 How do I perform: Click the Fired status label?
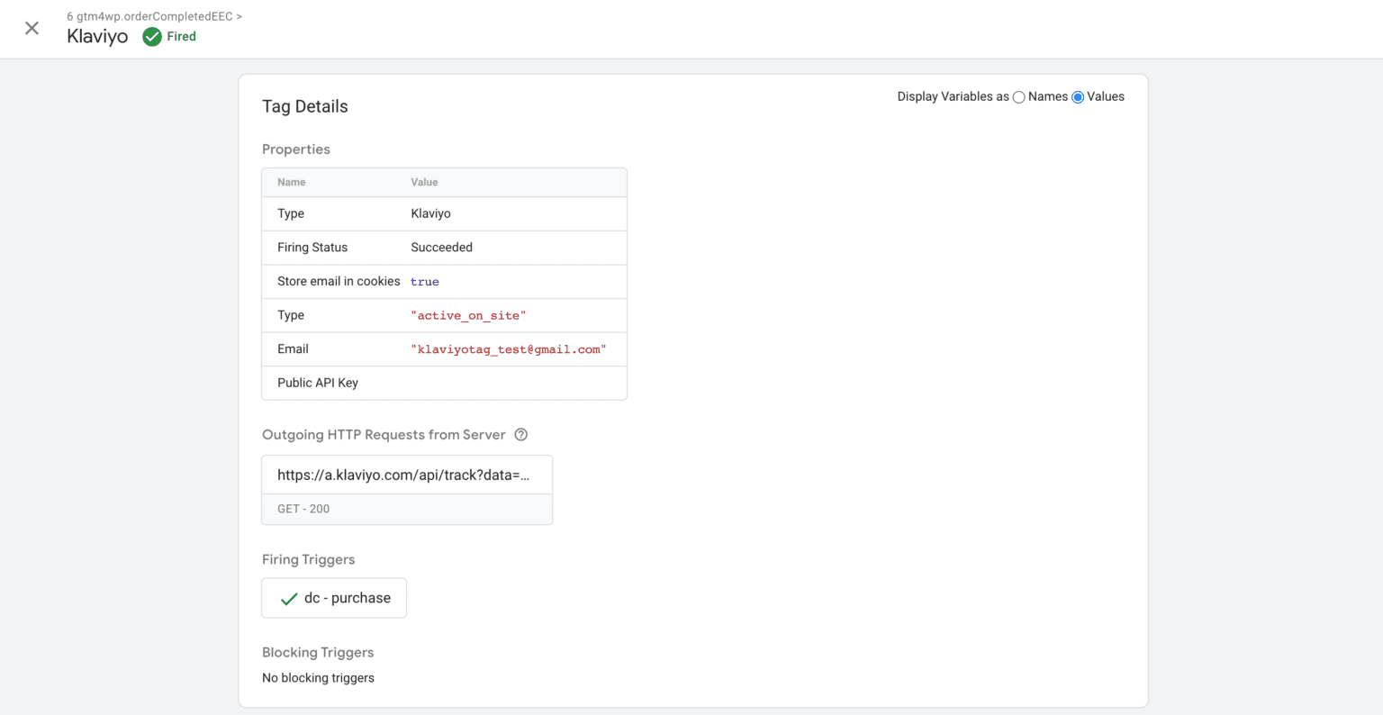pos(181,37)
